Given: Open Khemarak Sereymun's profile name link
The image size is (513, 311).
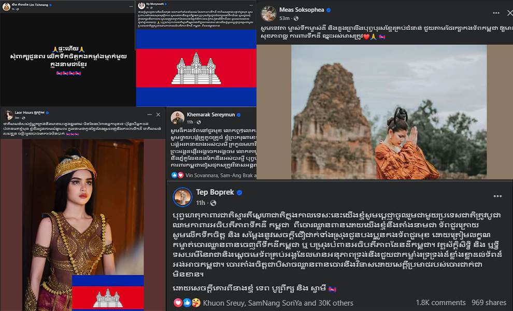Looking at the screenshot, I should click(211, 115).
